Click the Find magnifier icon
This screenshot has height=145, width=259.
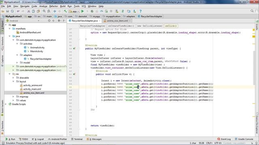pyautogui.click(x=44, y=11)
